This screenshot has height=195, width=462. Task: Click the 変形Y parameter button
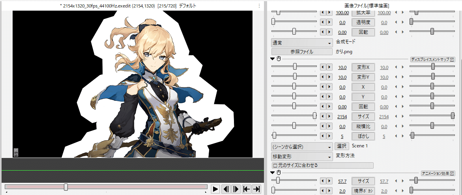click(363, 77)
